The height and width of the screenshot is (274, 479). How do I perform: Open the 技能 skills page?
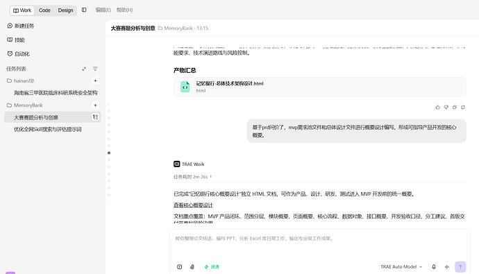16,40
